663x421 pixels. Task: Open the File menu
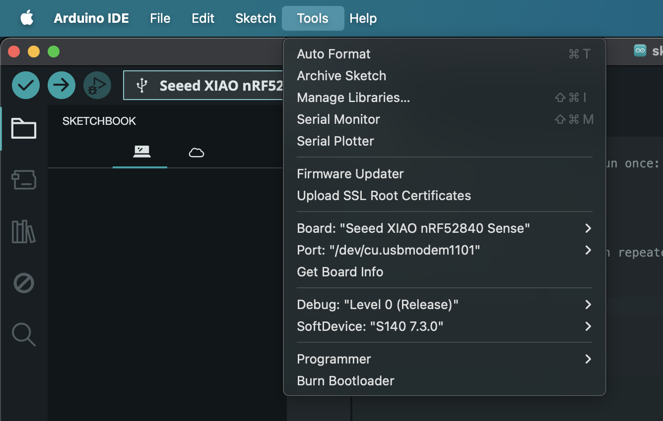click(160, 18)
